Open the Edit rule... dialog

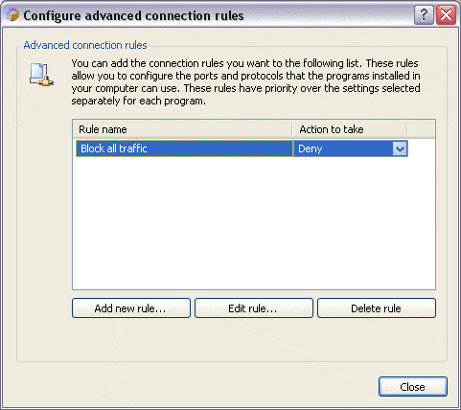pyautogui.click(x=254, y=308)
